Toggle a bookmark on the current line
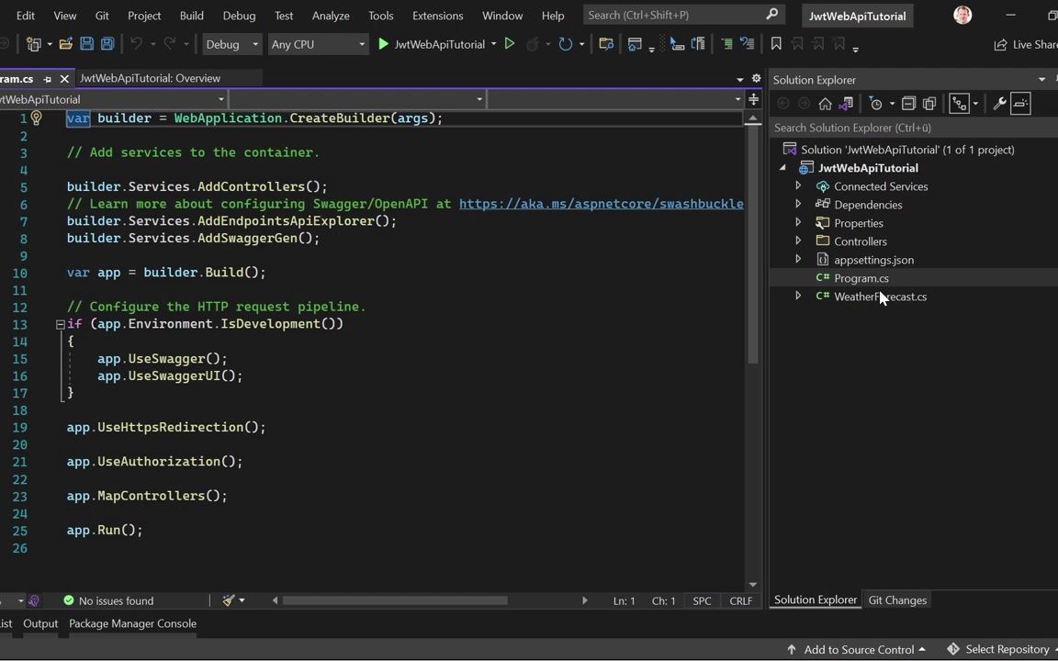The width and height of the screenshot is (1058, 661). [x=776, y=44]
